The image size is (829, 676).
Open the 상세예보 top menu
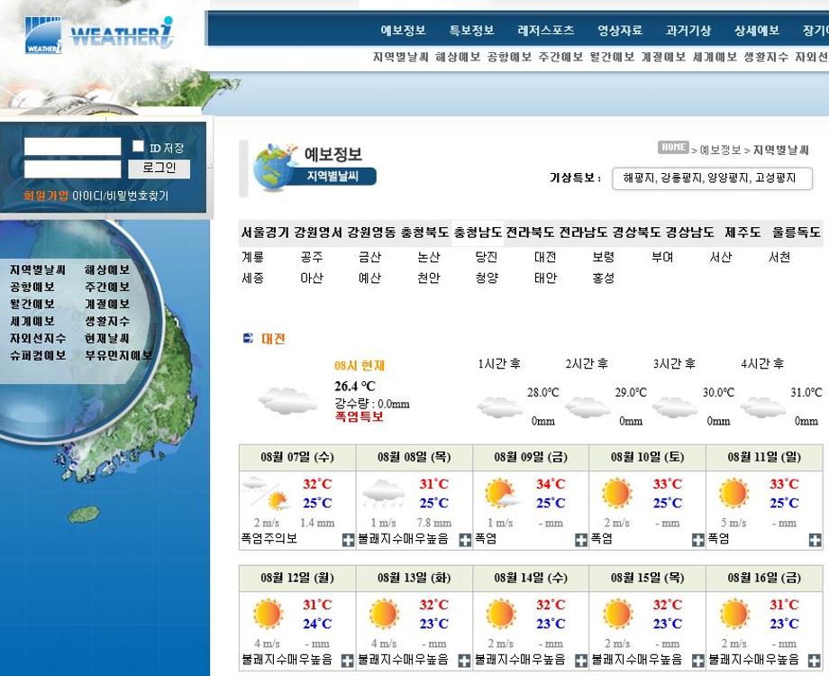coord(757,30)
